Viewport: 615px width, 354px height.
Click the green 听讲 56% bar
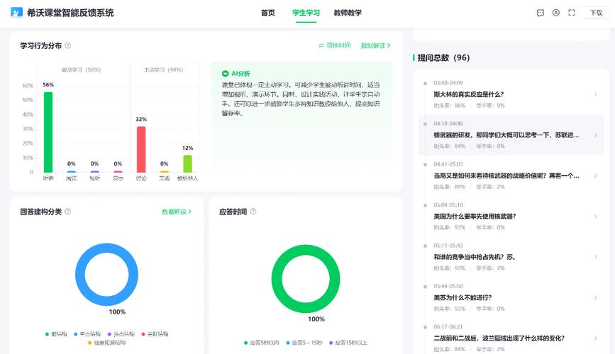48,132
